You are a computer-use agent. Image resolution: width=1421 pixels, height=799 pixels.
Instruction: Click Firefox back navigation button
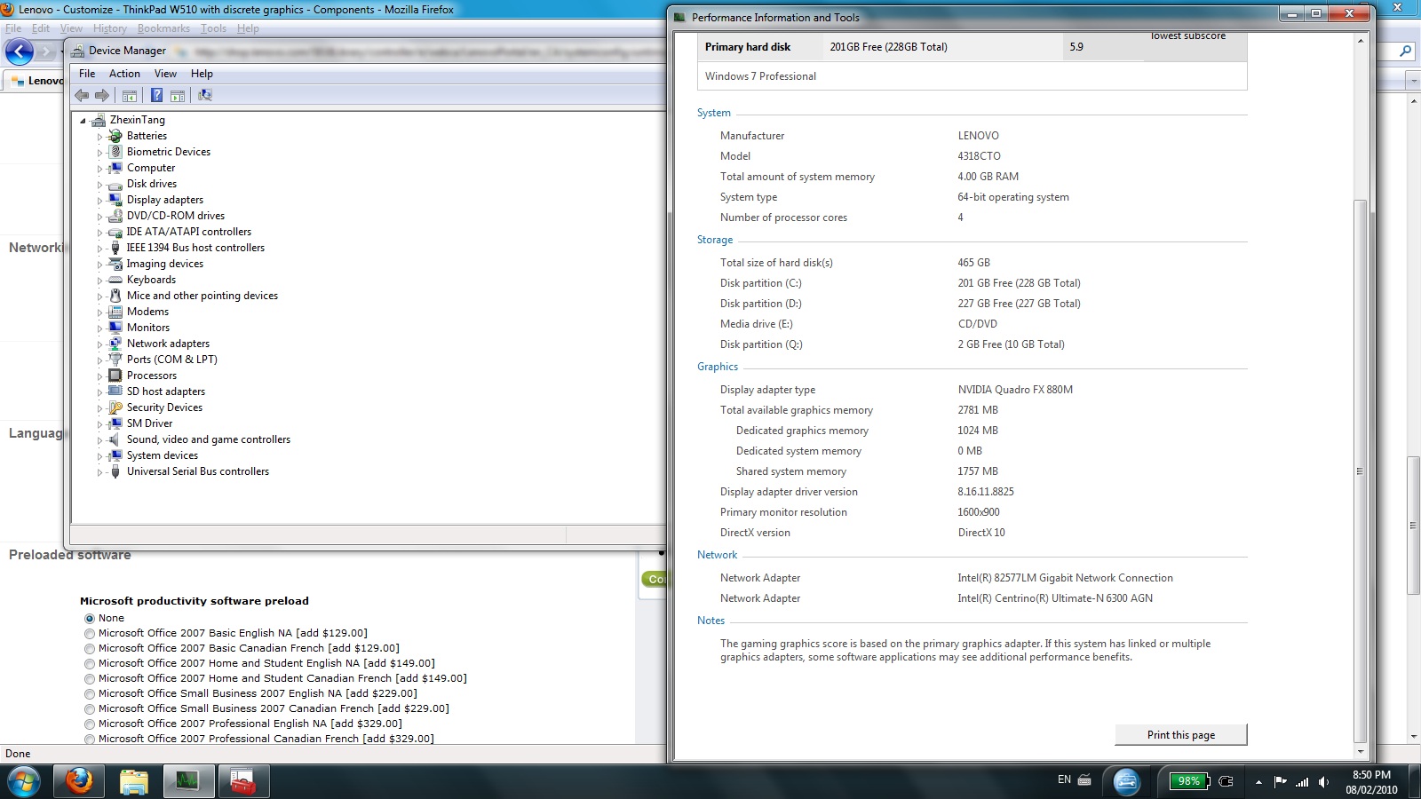tap(20, 52)
